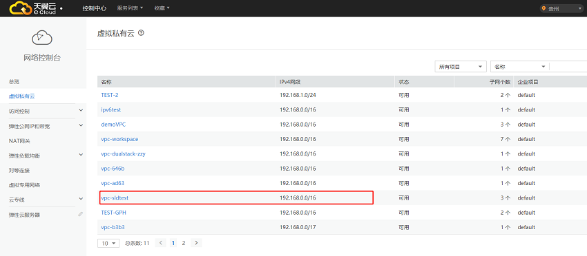Click the link icon next to 弹性云服务器

[81, 215]
